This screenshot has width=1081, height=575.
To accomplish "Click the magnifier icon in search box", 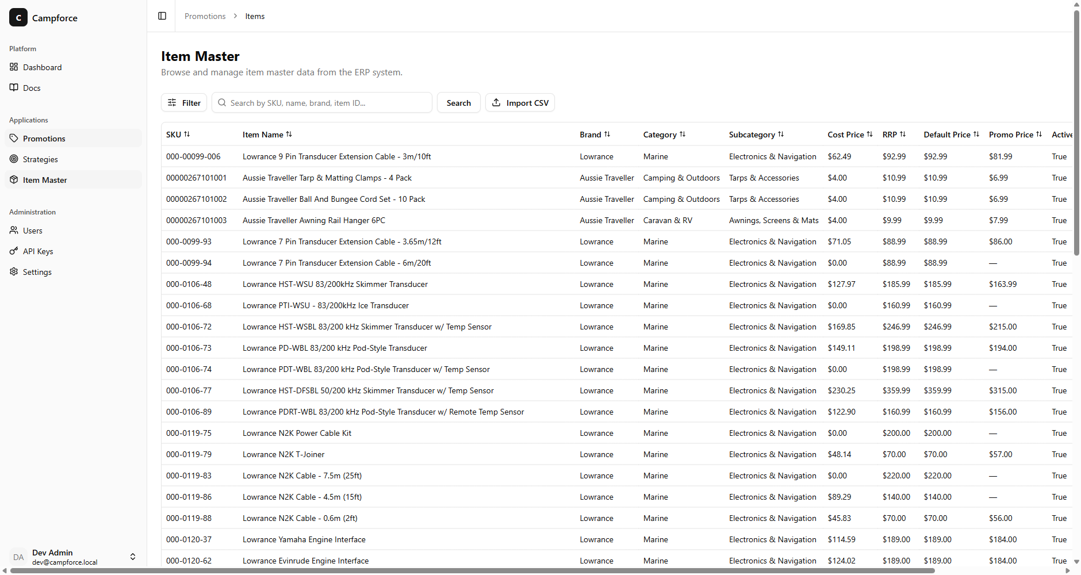I will click(x=222, y=103).
